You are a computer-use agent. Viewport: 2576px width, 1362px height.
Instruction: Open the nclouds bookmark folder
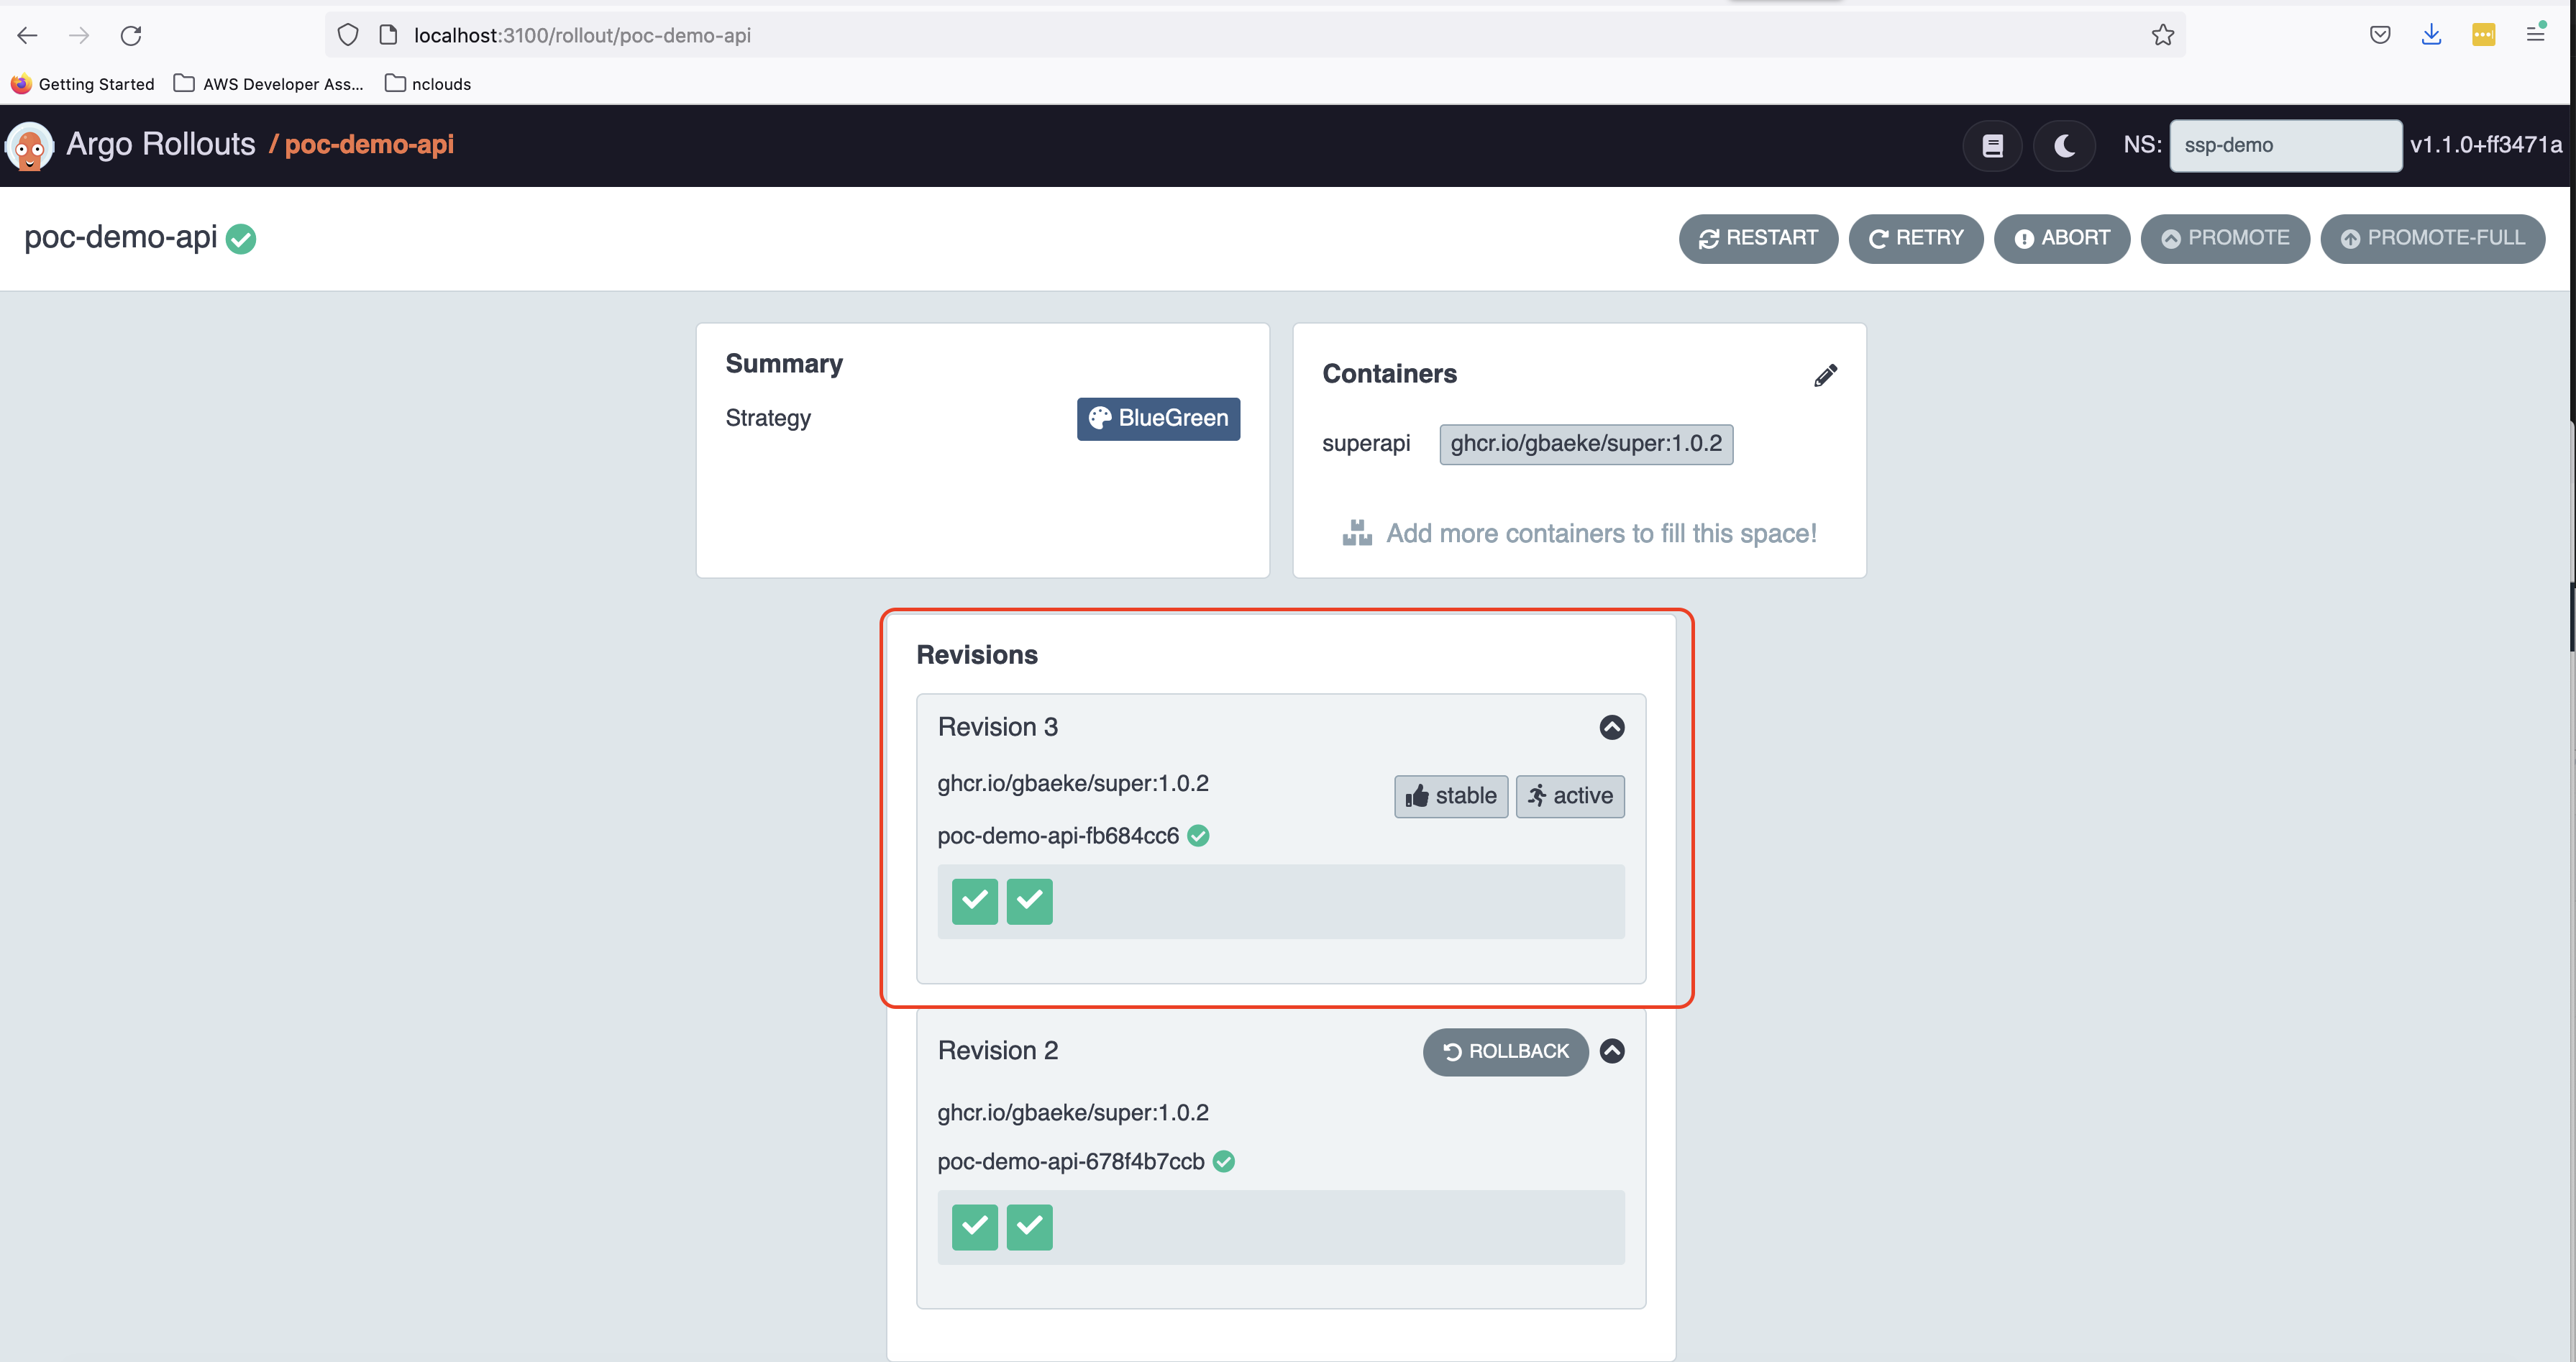tap(428, 84)
